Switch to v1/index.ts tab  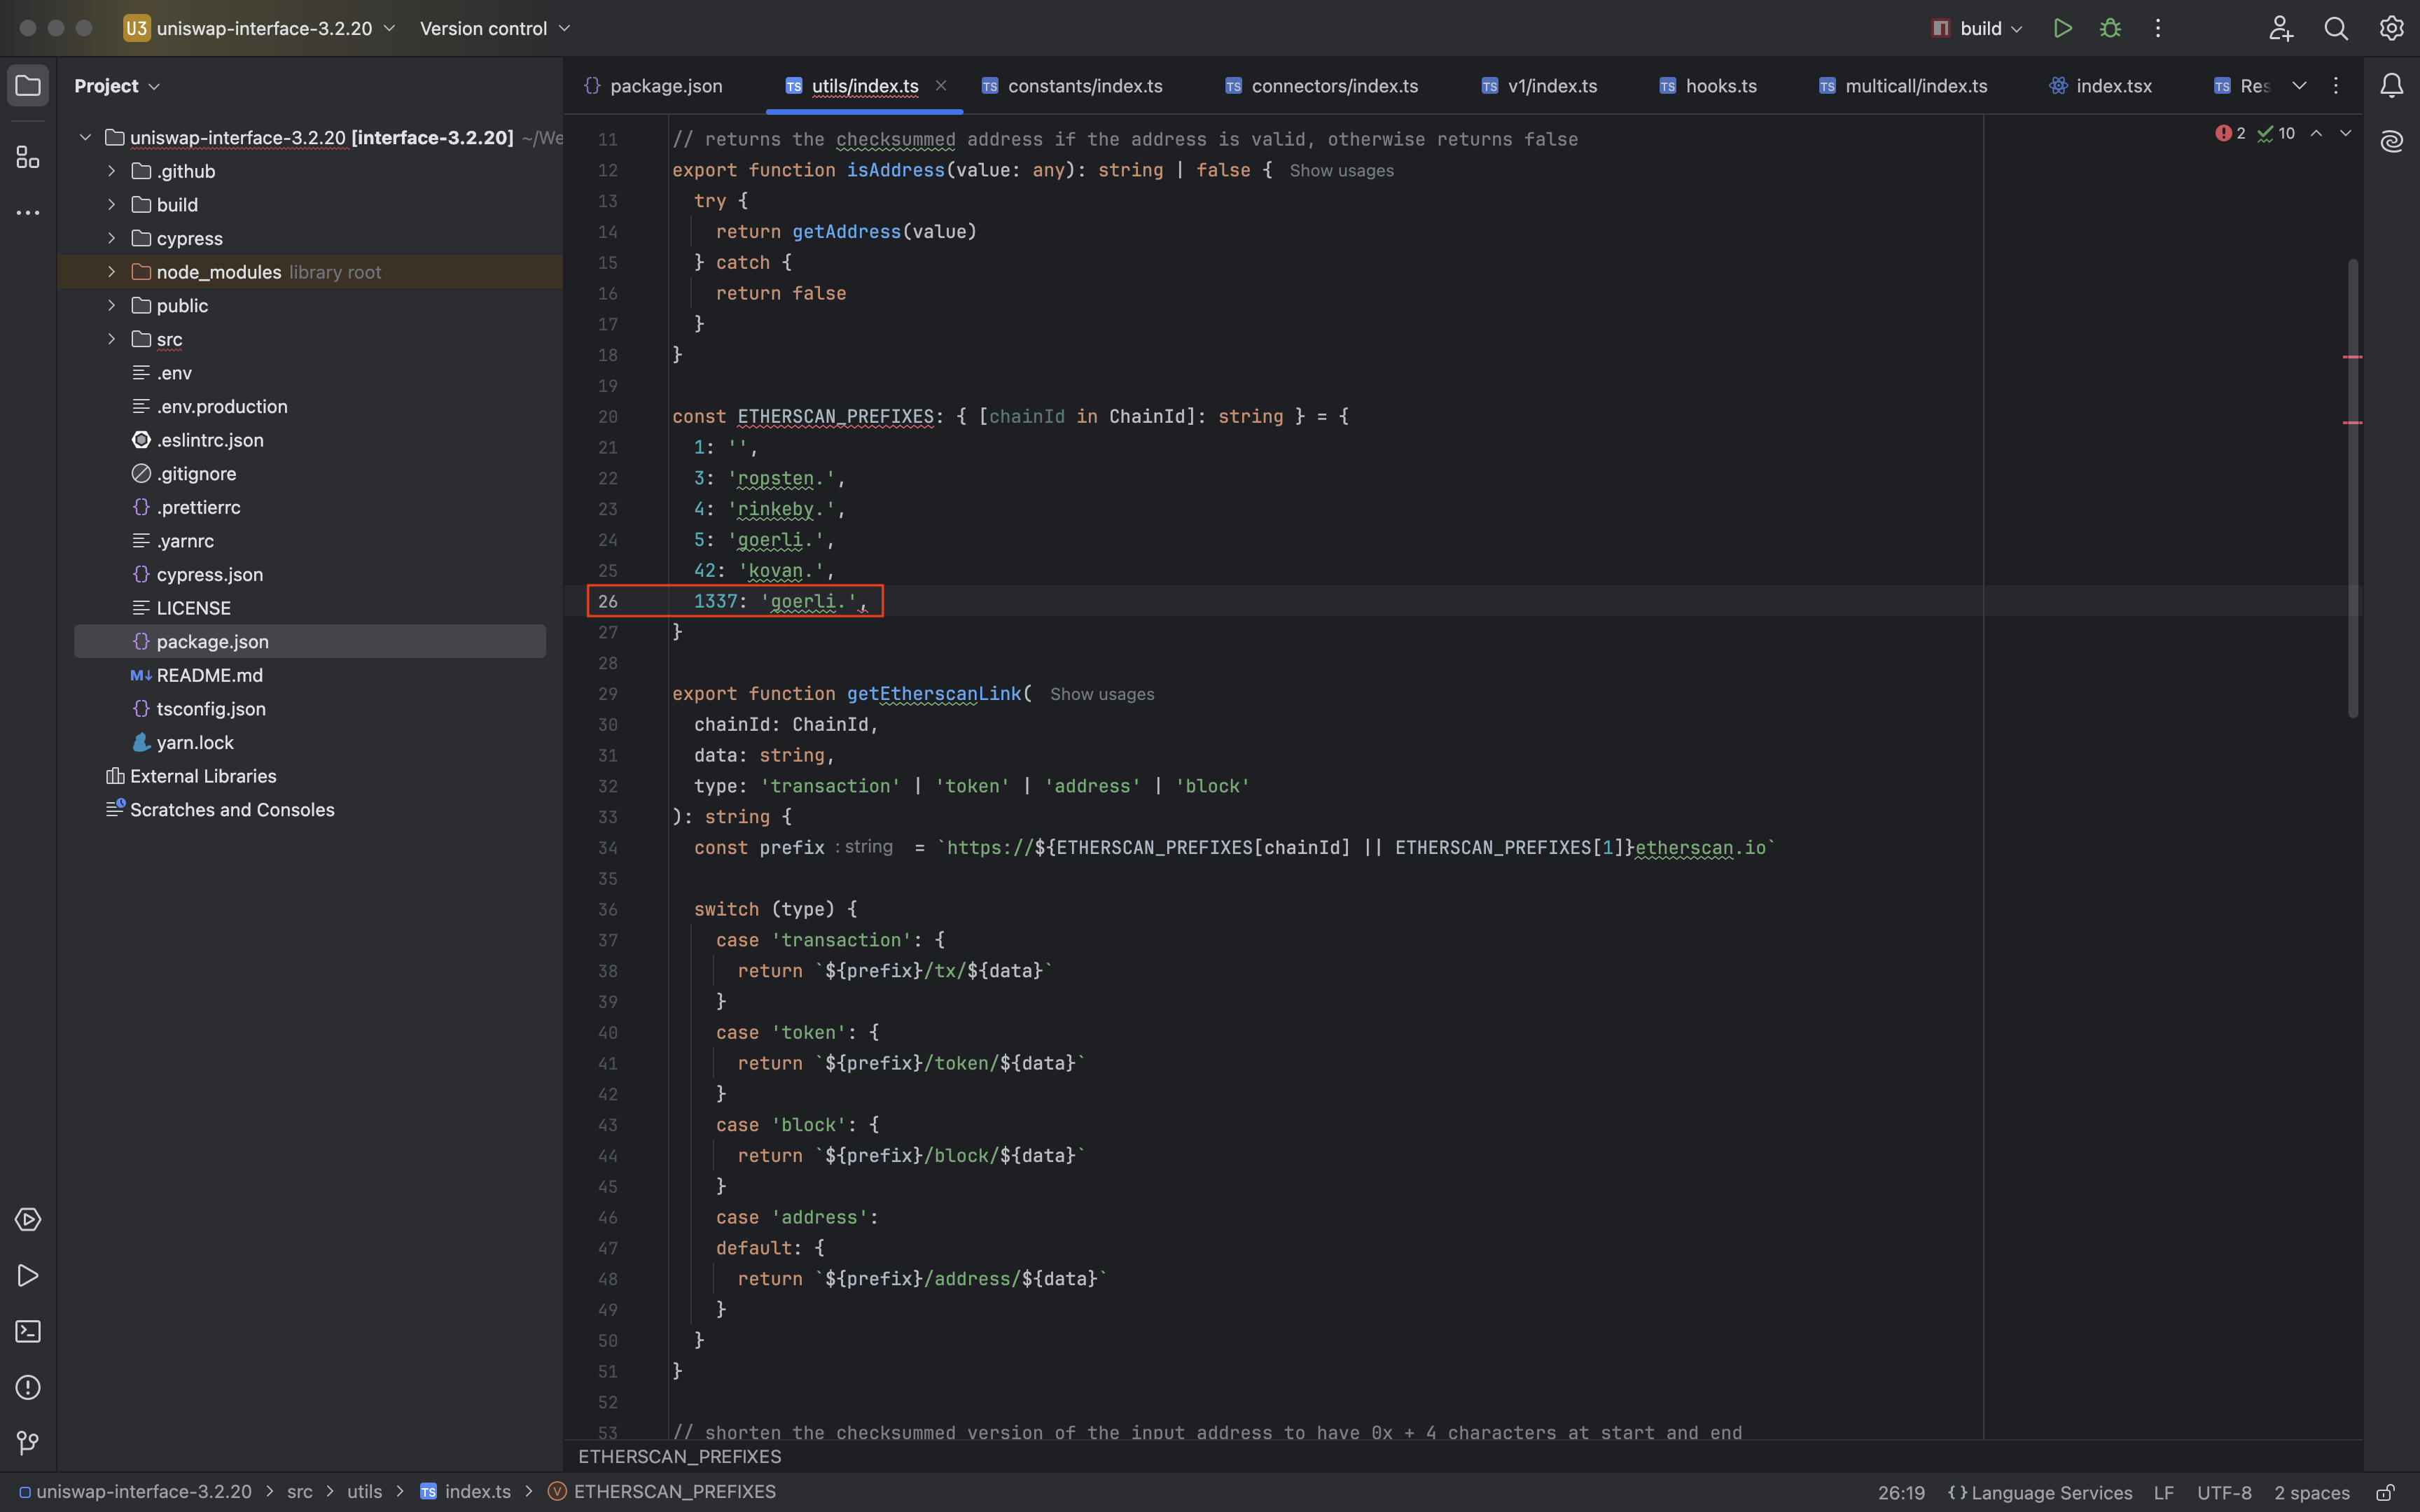[1539, 86]
